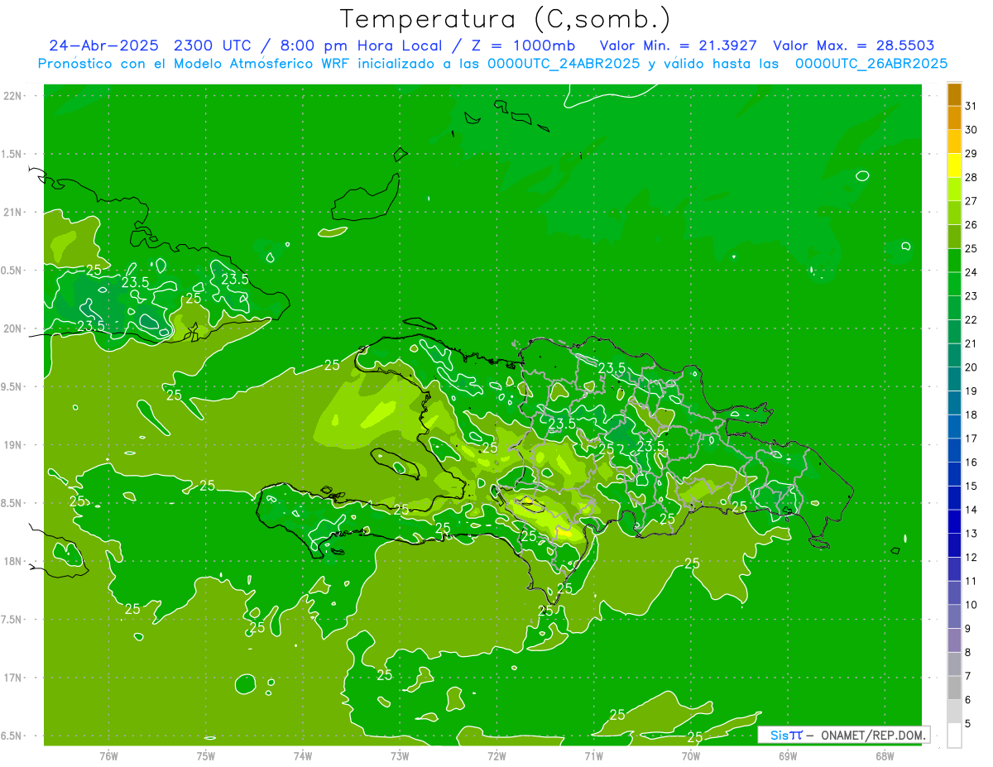Pick the yellow legend swatch between 28 and 29

[x=954, y=165]
